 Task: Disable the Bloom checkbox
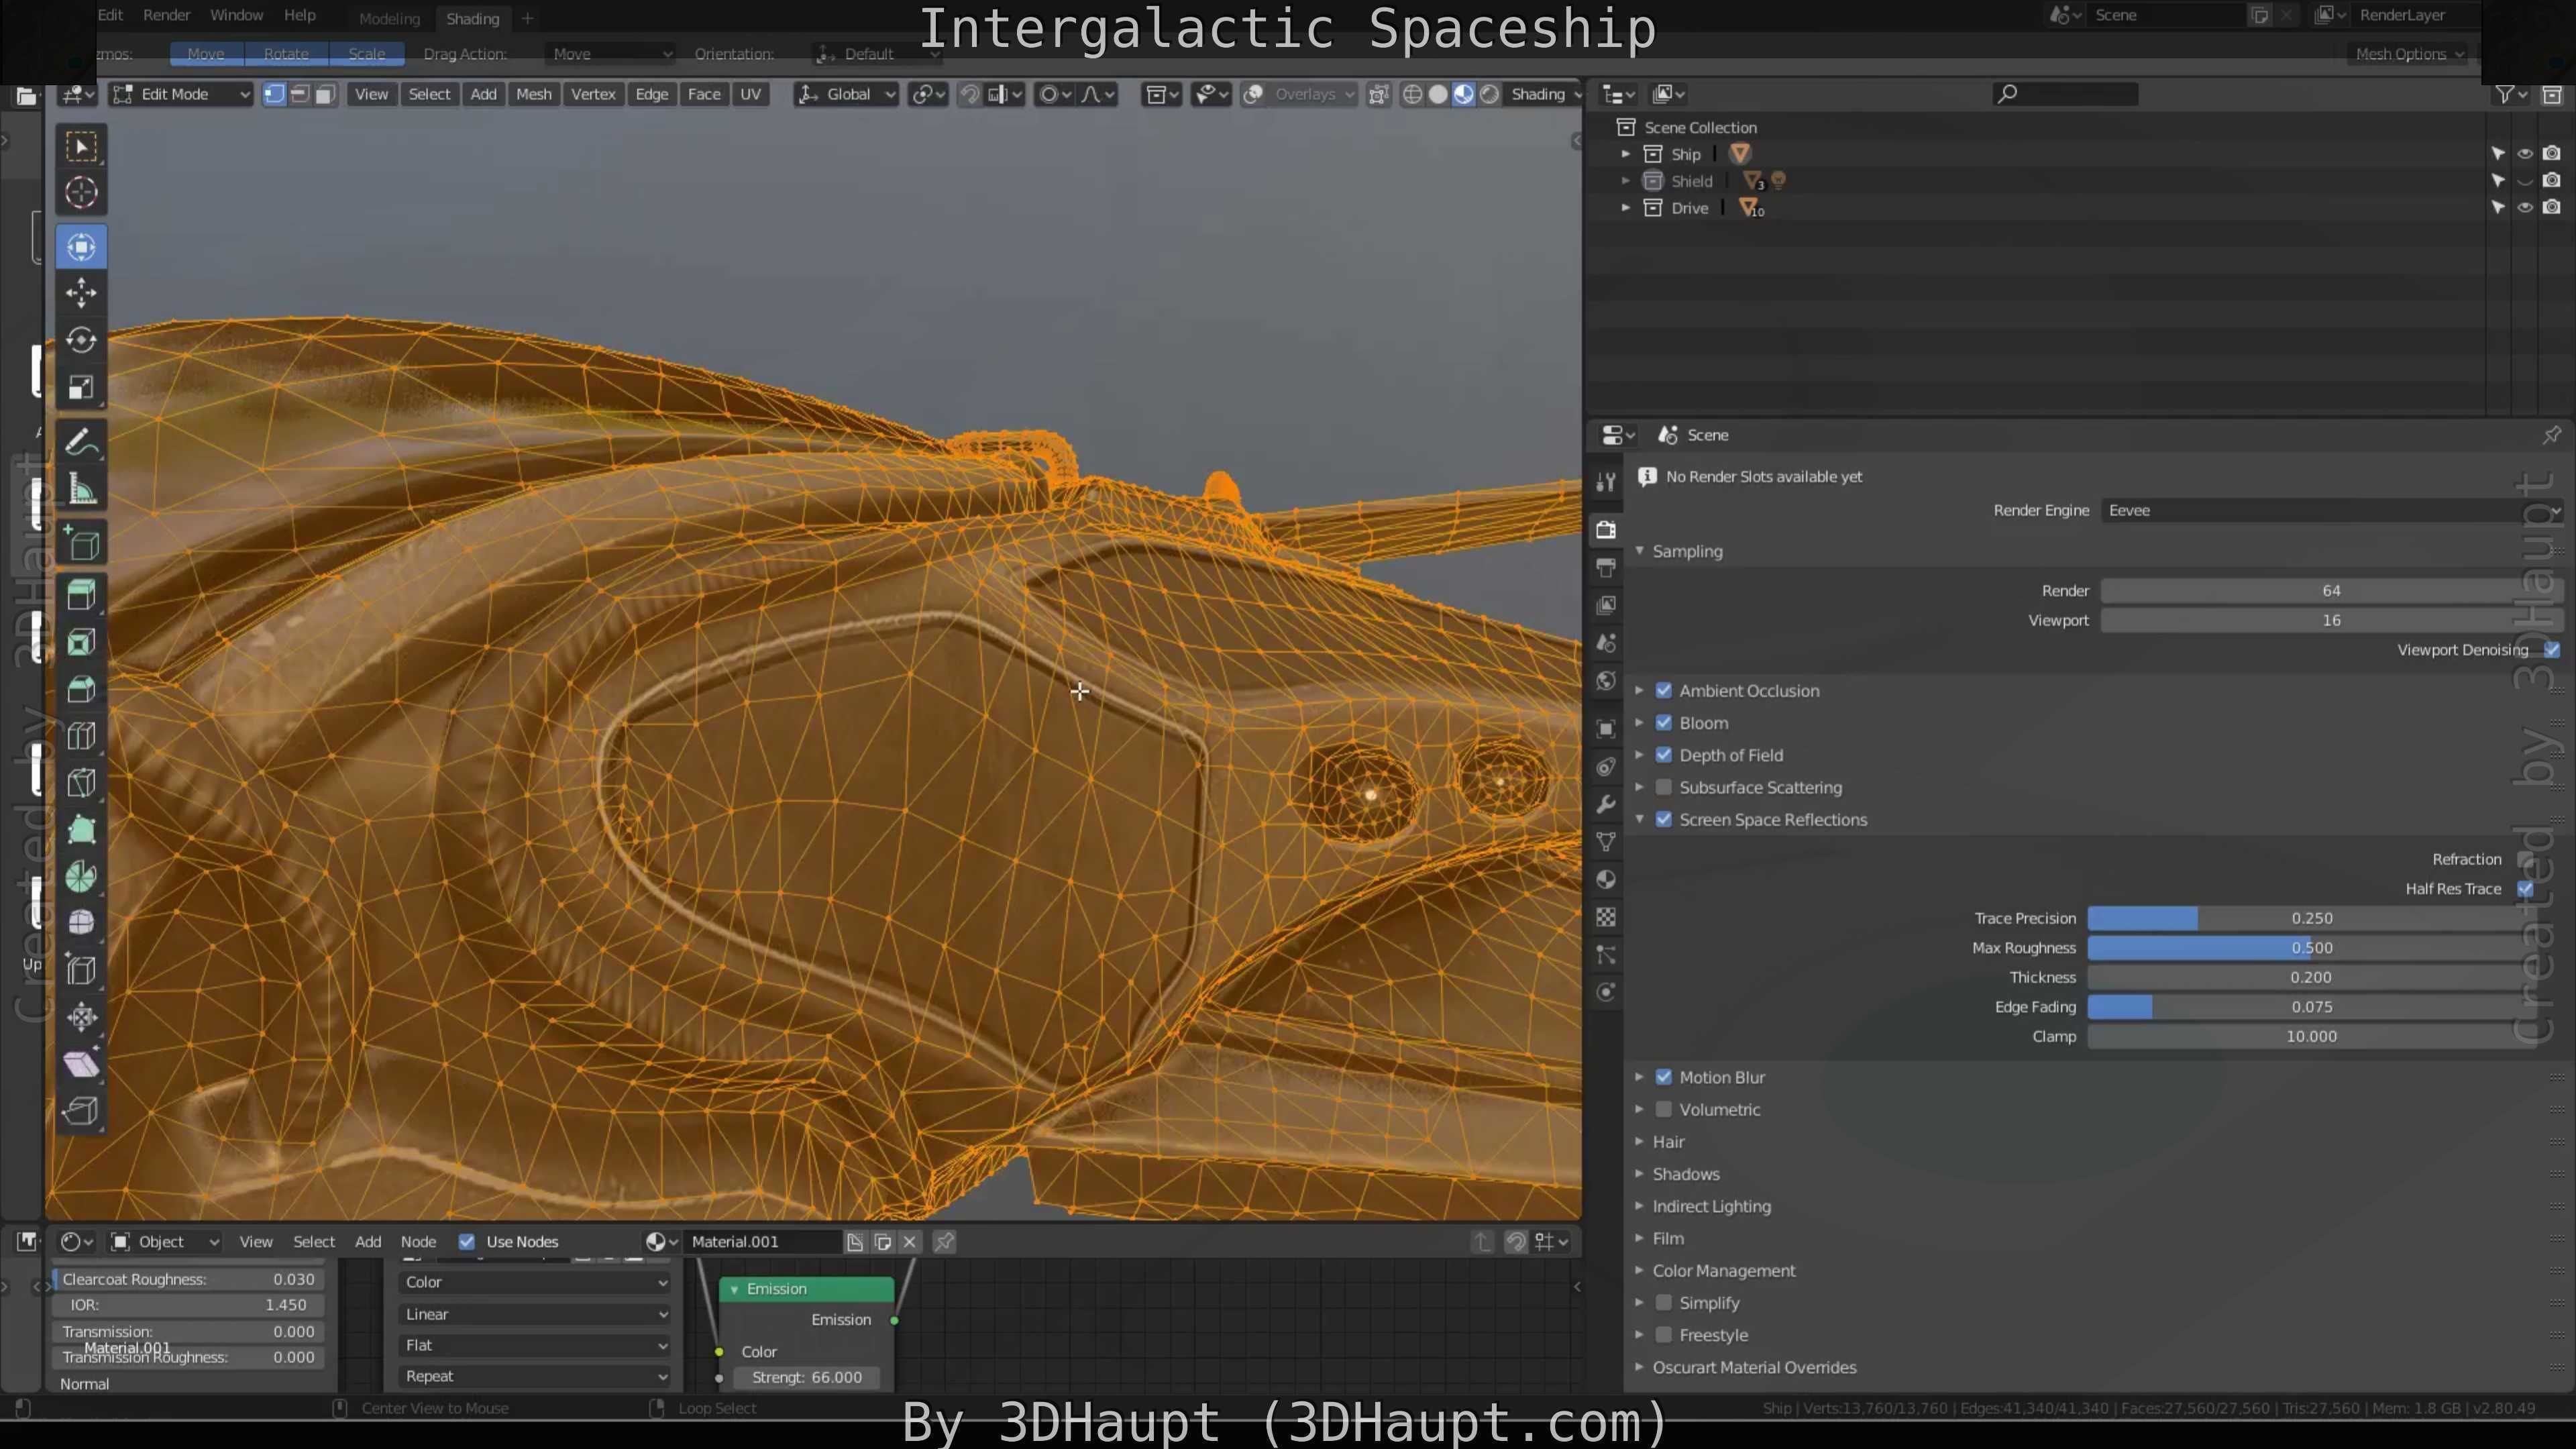pos(1664,723)
